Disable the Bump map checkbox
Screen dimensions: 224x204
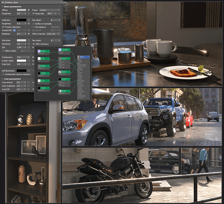pos(34,13)
